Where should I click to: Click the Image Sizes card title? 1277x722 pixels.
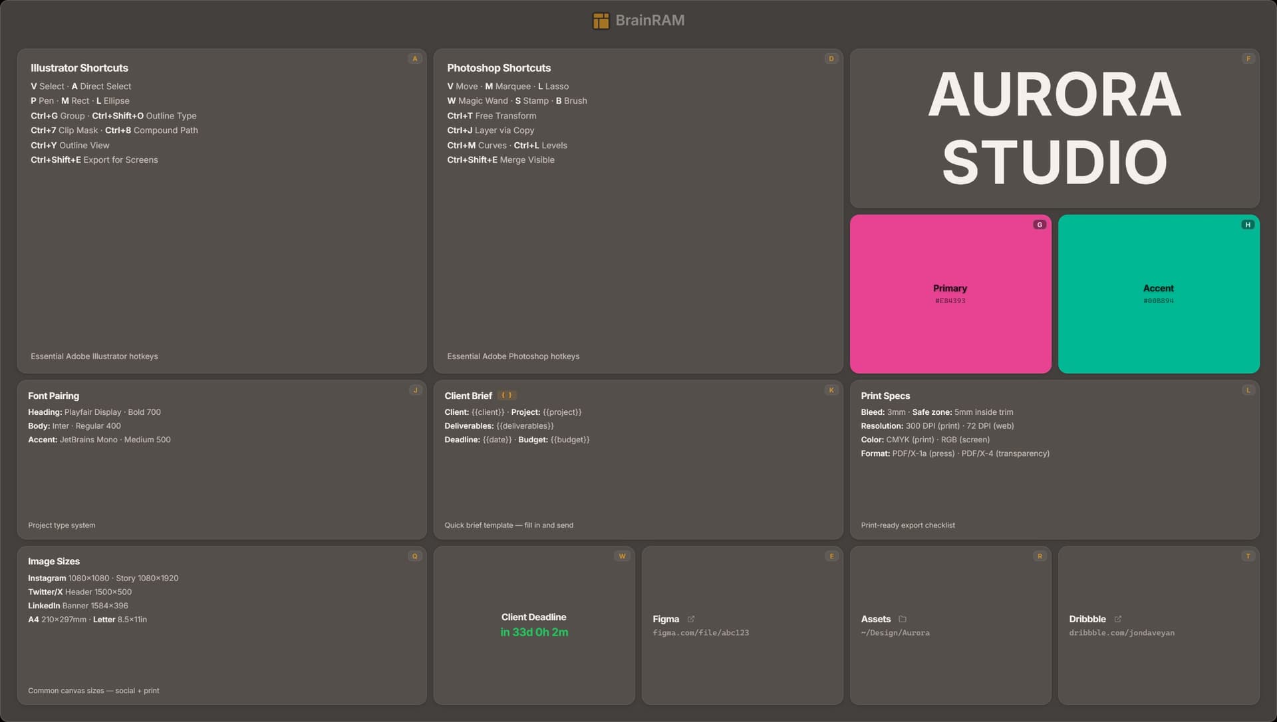point(54,561)
